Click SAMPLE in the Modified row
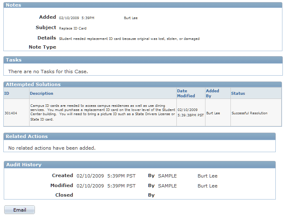Screen dimensions: 287x217 tap(167, 186)
